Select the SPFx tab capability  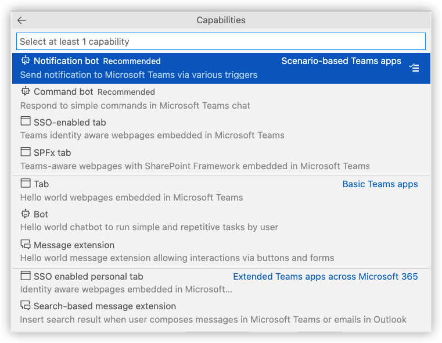pos(221,159)
